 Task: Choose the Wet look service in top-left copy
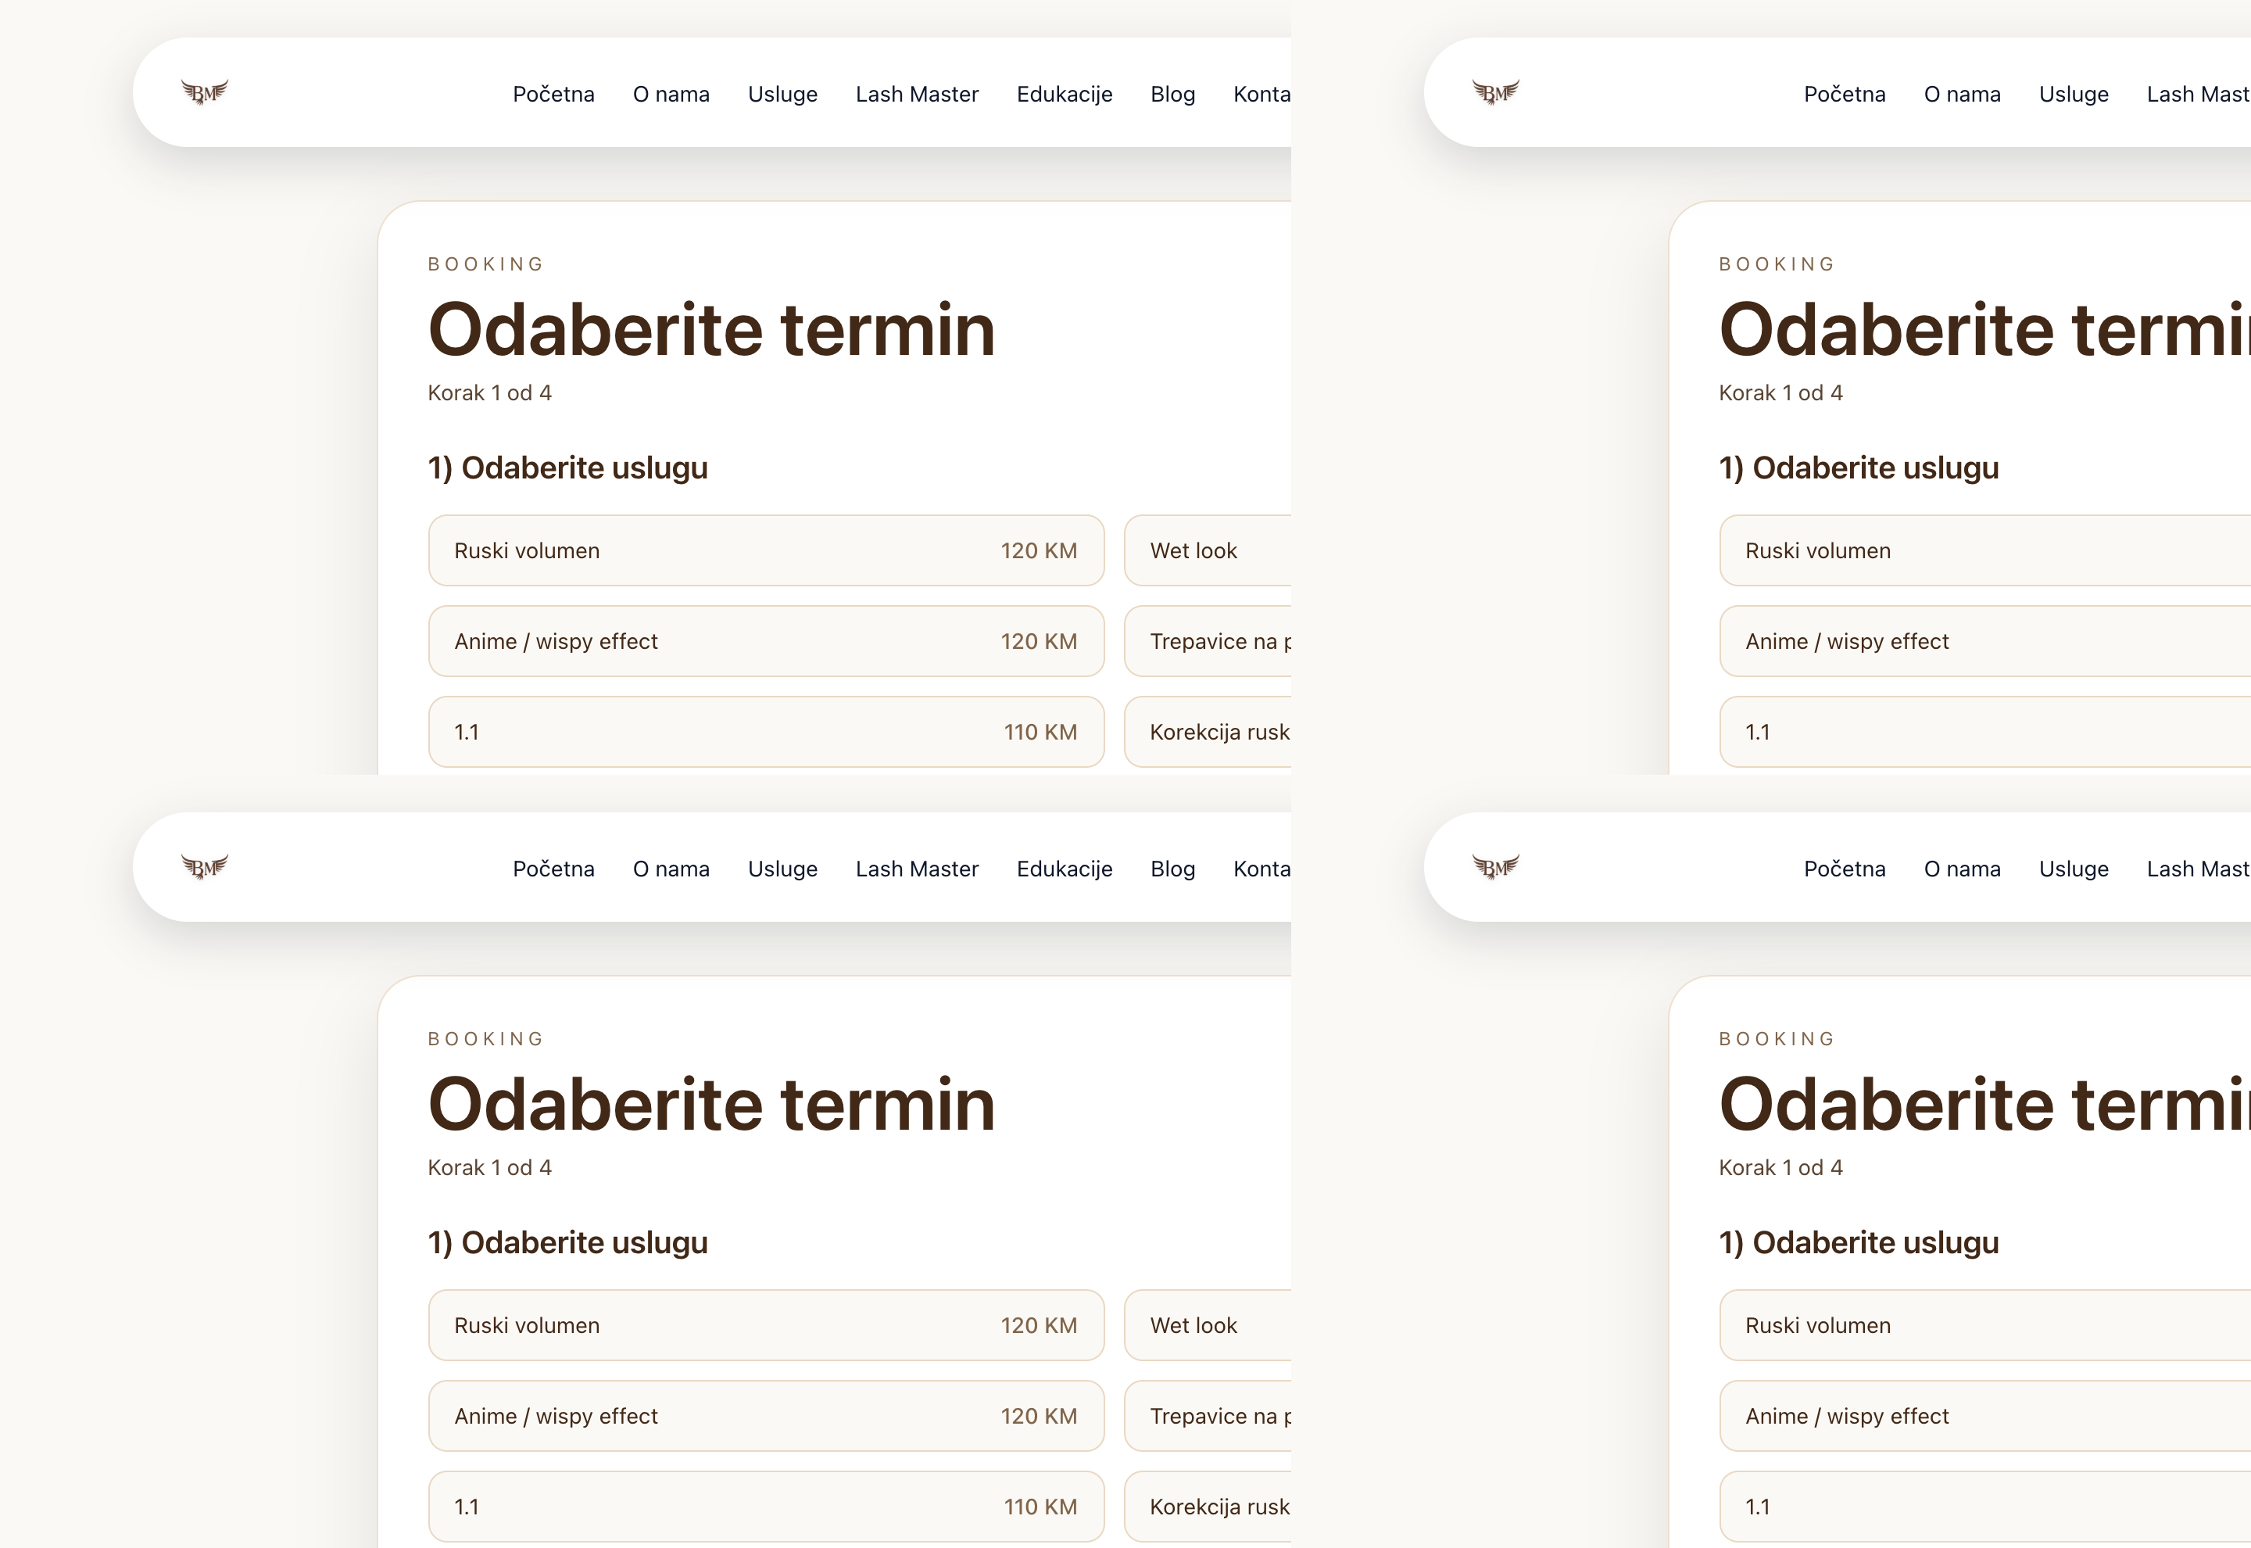[x=1208, y=551]
